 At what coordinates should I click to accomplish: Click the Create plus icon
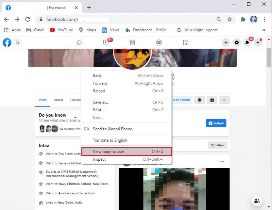coord(226,43)
